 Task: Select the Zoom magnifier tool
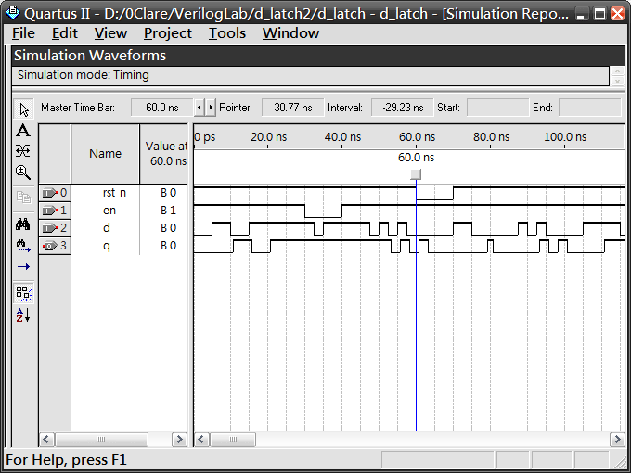point(24,173)
